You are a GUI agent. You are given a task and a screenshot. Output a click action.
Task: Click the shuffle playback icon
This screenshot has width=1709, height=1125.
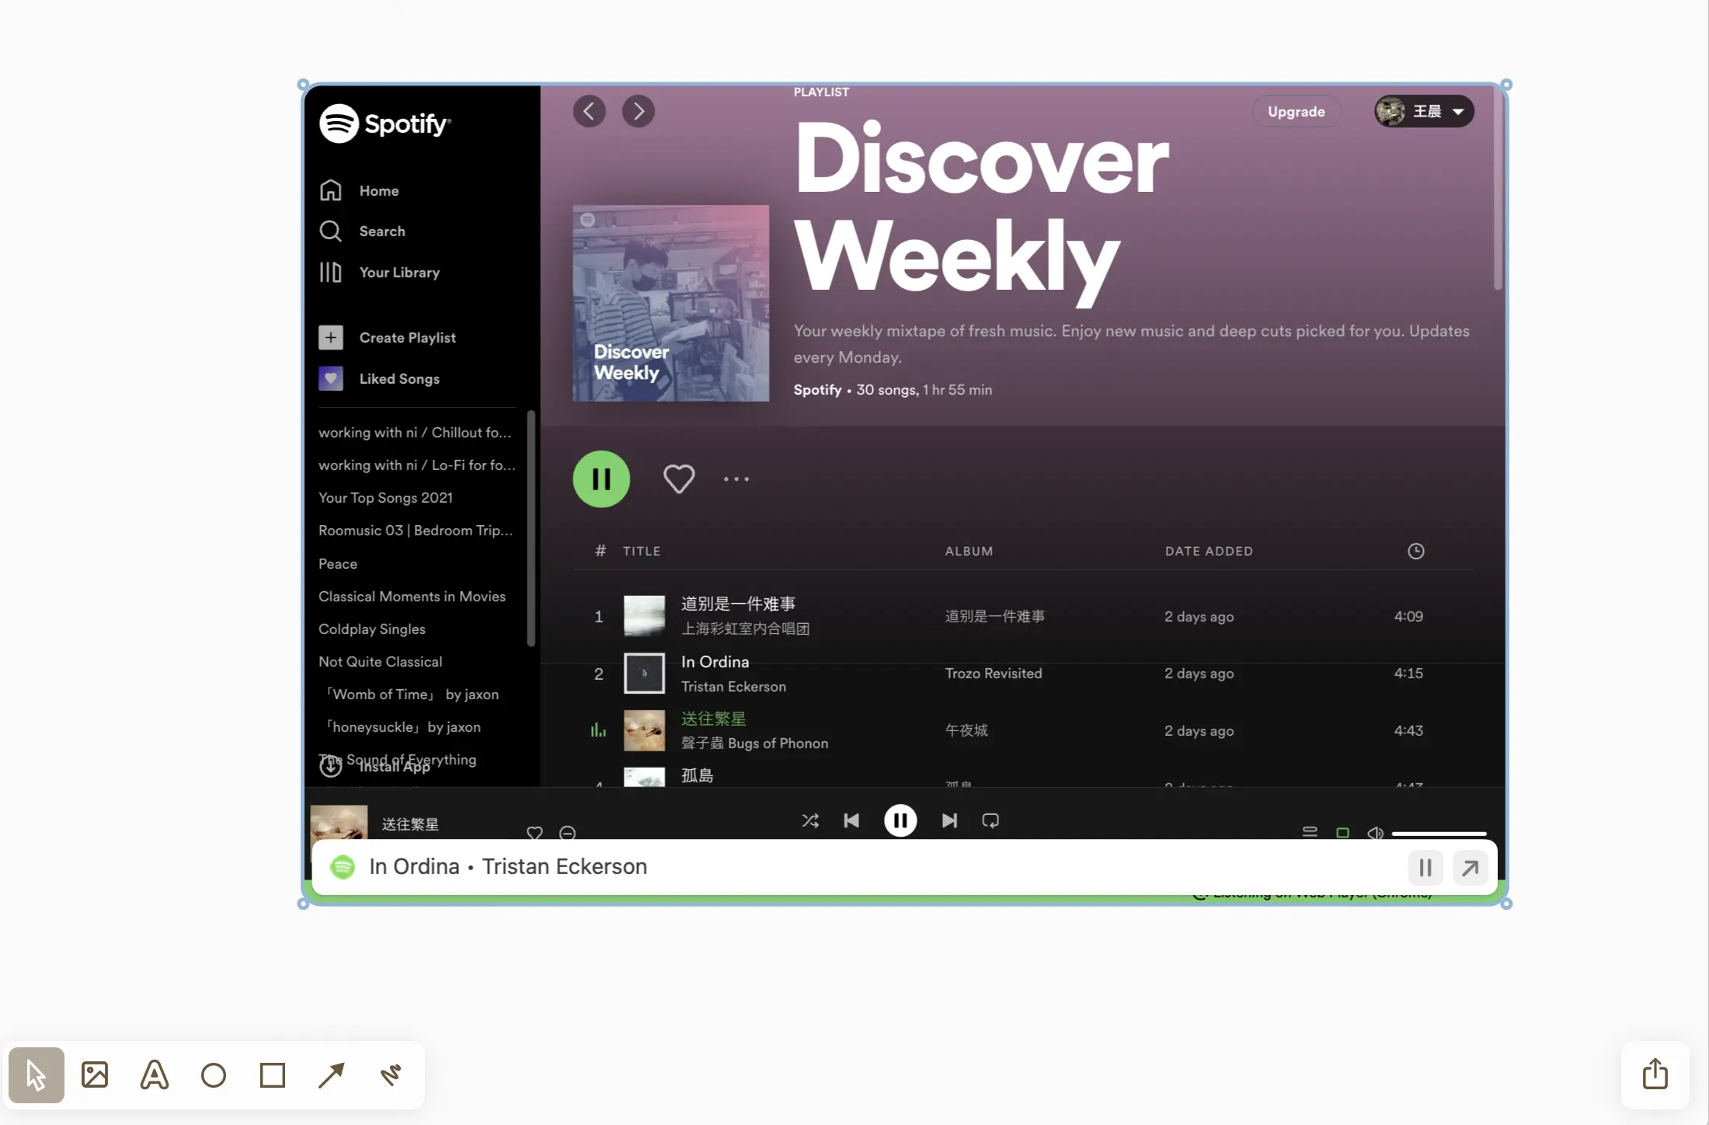click(809, 820)
